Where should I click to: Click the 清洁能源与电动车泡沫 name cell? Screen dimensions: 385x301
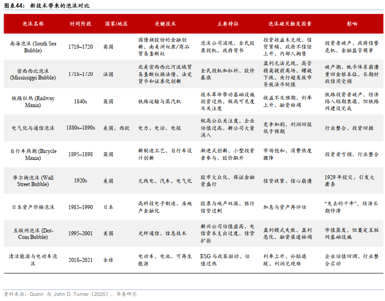pyautogui.click(x=33, y=260)
